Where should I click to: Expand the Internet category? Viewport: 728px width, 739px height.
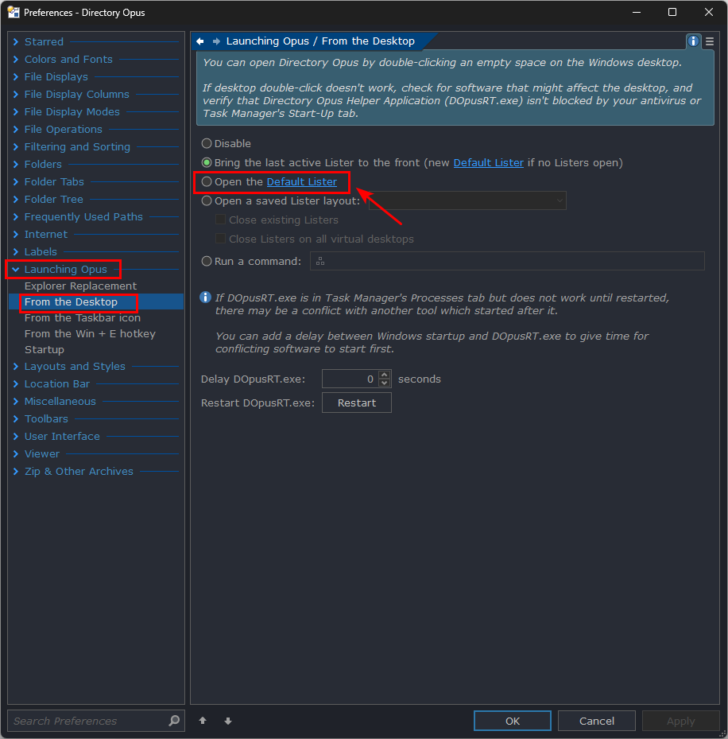pos(16,234)
